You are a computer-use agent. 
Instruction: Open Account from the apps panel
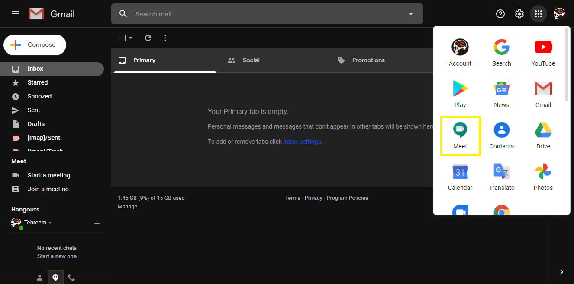[460, 53]
